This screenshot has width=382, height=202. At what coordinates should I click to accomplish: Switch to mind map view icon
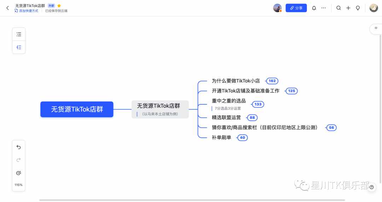coord(19,47)
